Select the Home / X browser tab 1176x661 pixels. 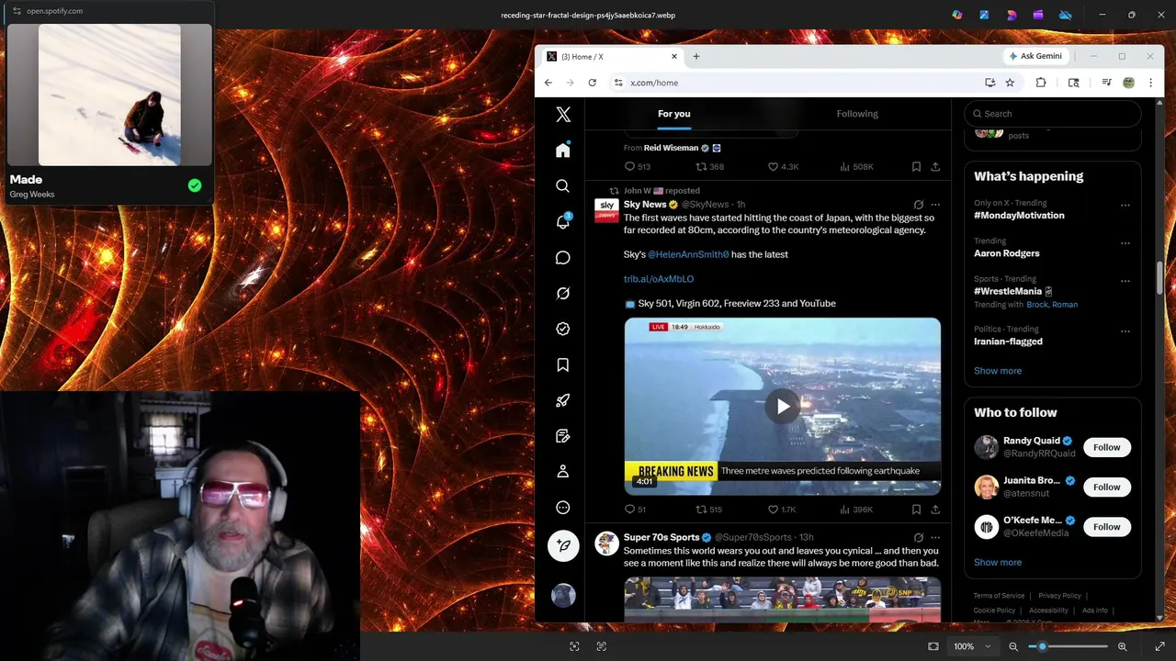pyautogui.click(x=611, y=56)
